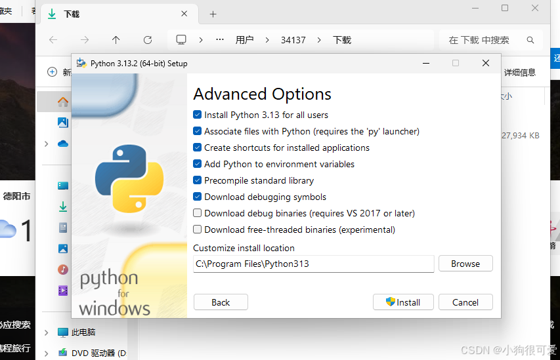This screenshot has height=360, width=560.
Task: Uncheck Create shortcuts for installed applications
Action: pos(197,148)
